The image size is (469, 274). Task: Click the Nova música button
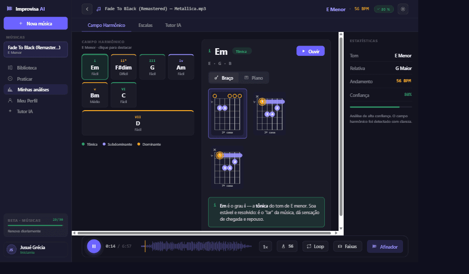[x=36, y=23]
